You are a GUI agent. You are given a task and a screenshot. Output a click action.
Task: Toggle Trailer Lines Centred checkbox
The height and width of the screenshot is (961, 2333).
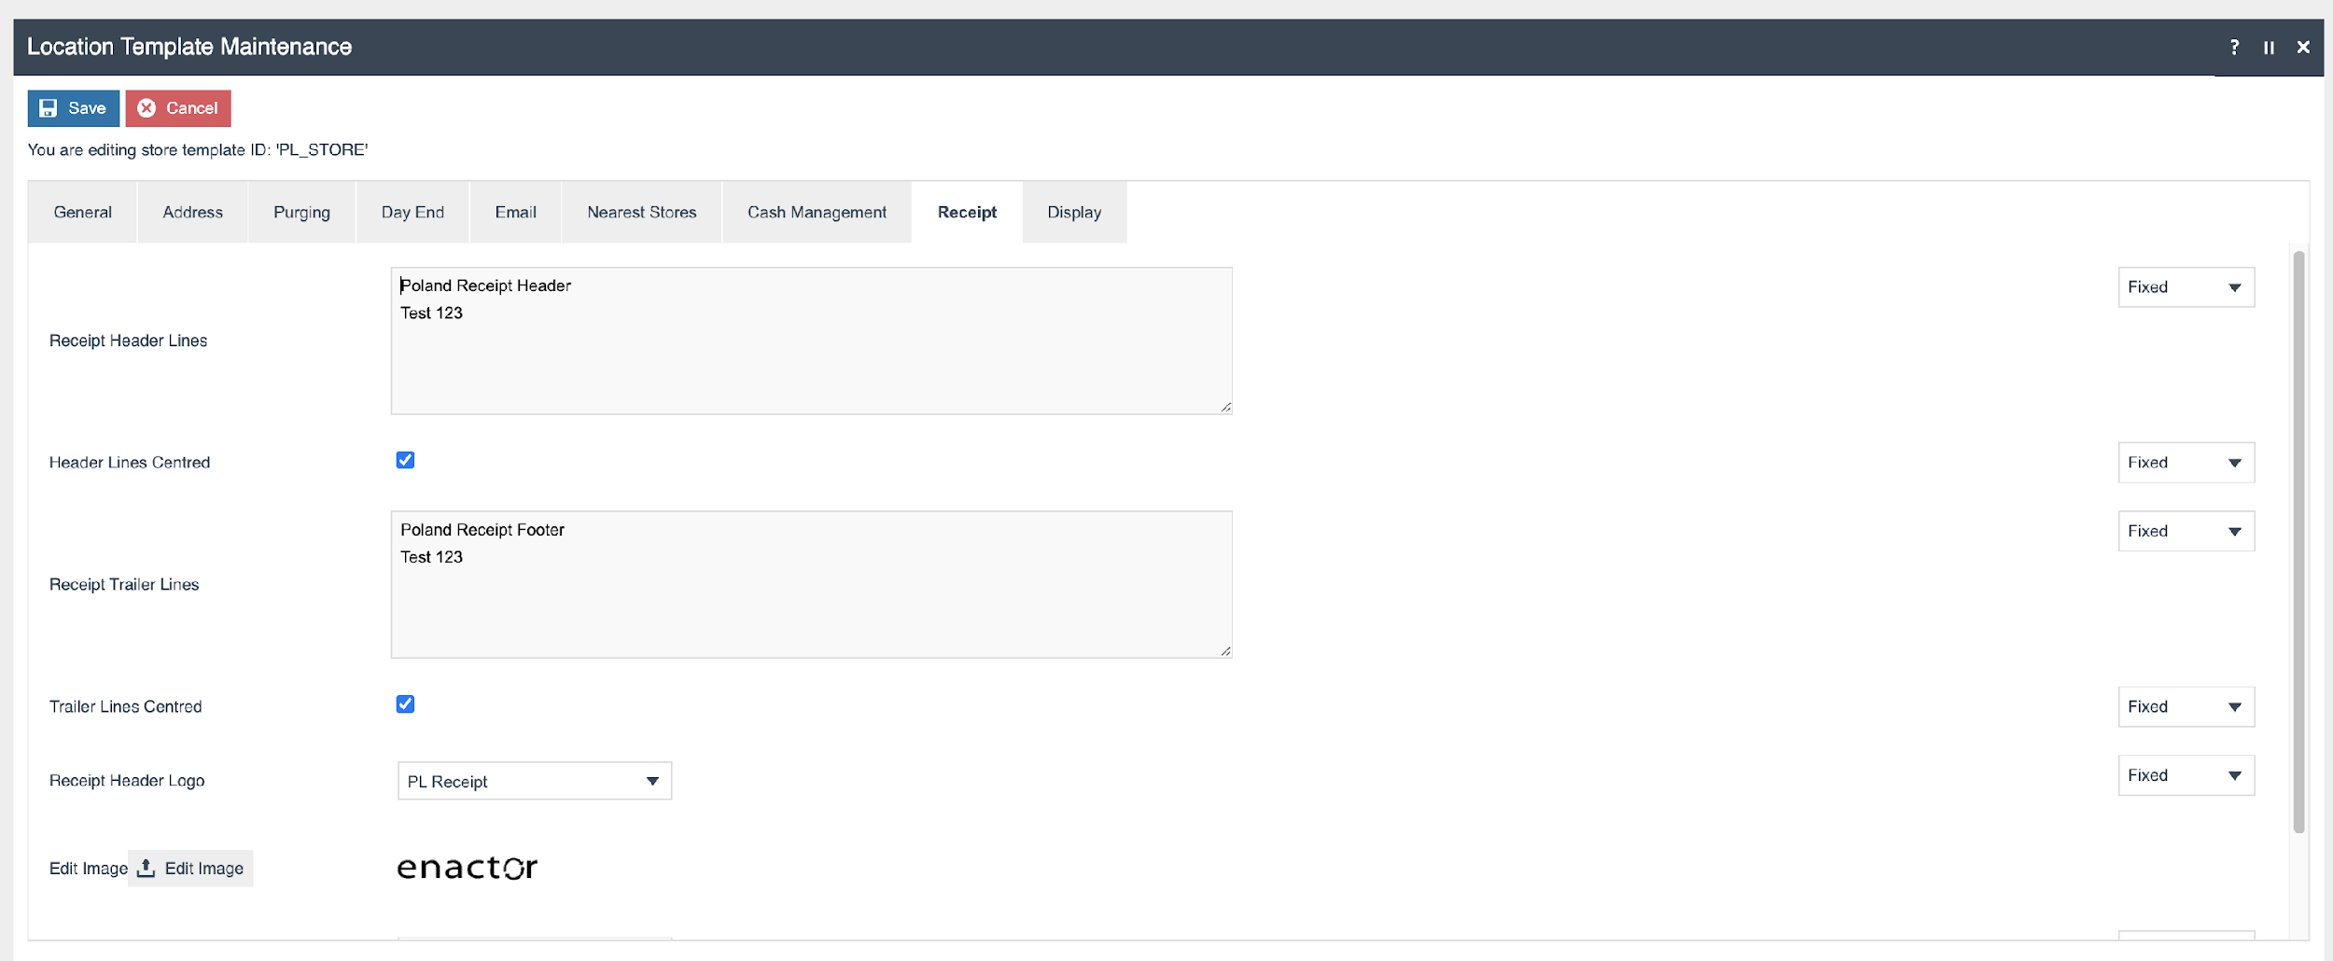click(x=405, y=704)
